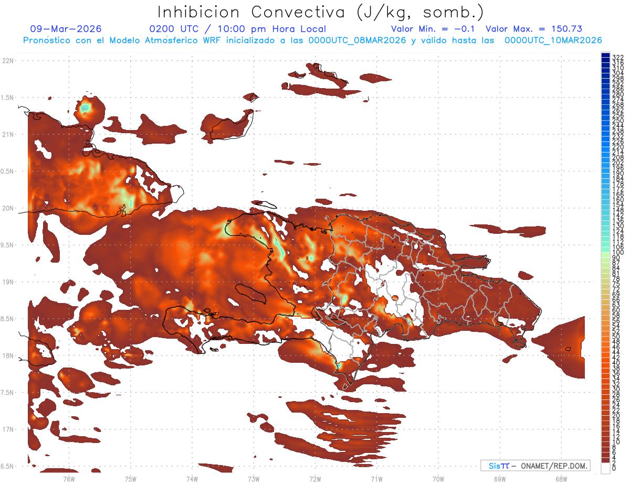Click the white '0' swatch at the color scale's bottom
The image size is (630, 486).
(605, 468)
